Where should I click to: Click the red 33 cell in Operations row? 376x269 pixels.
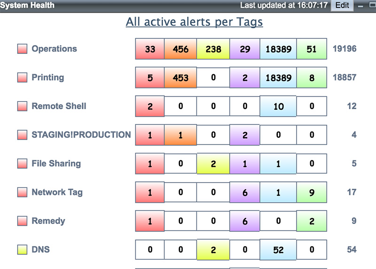click(x=150, y=49)
